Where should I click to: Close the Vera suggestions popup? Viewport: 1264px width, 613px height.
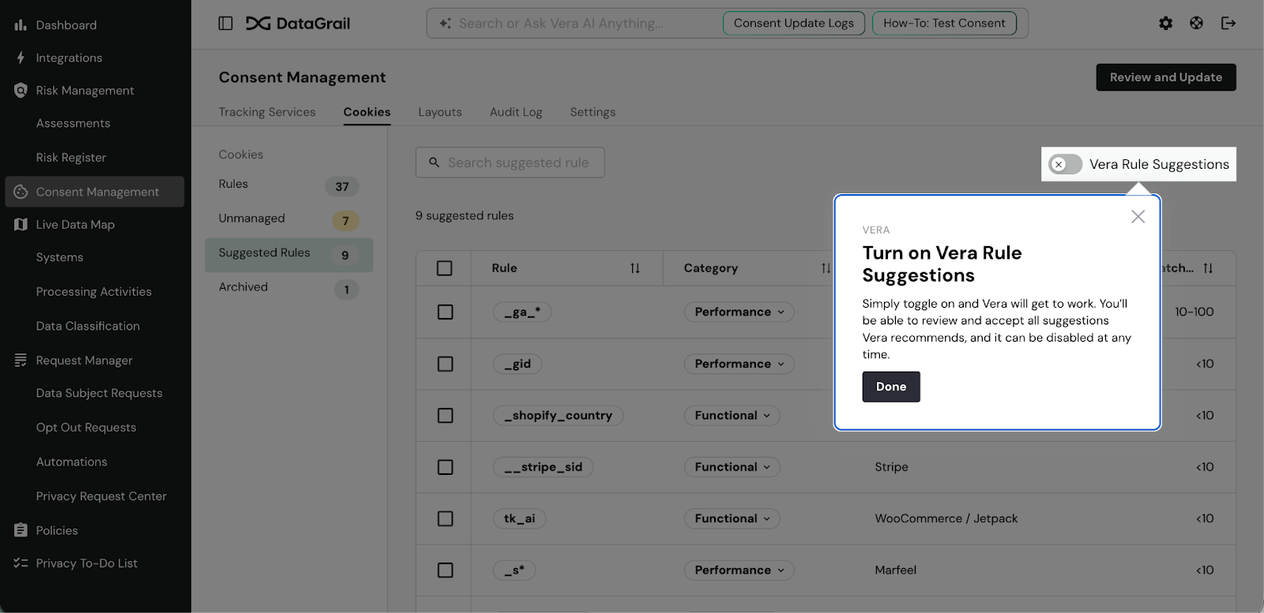pyautogui.click(x=1138, y=216)
